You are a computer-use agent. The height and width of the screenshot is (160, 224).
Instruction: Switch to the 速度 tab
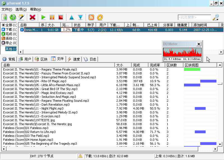(74, 59)
